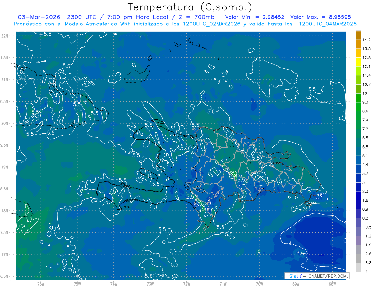
Task: Click legend value "10.7"
Action: click(367, 85)
